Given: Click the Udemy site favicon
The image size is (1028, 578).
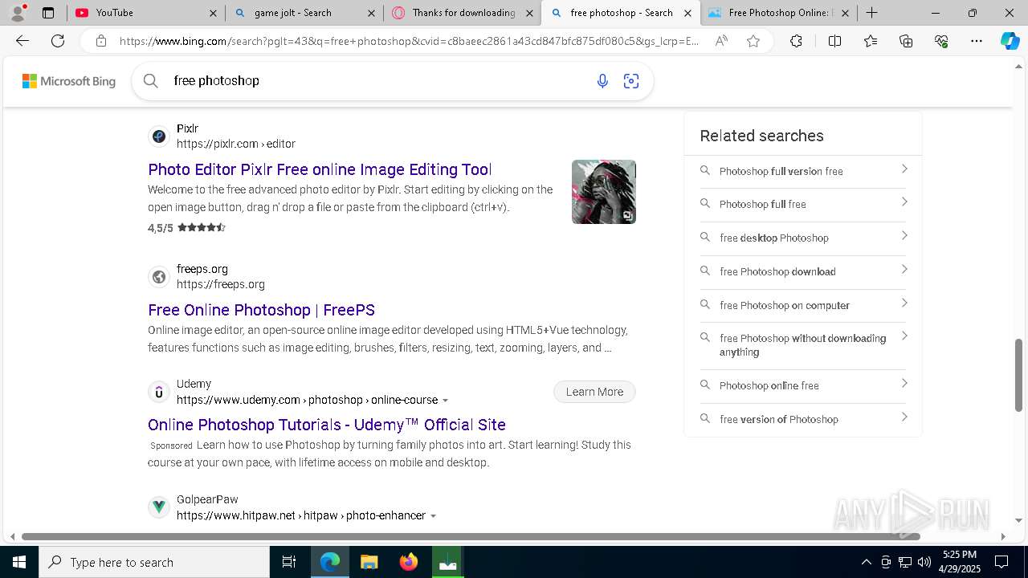Looking at the screenshot, I should pyautogui.click(x=159, y=392).
